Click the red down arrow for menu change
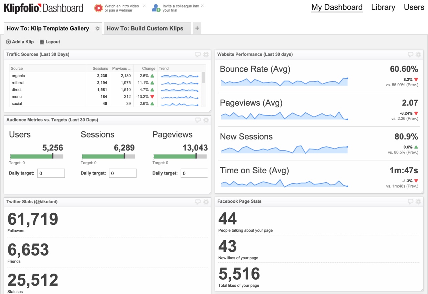The height and width of the screenshot is (294, 428). 152,97
